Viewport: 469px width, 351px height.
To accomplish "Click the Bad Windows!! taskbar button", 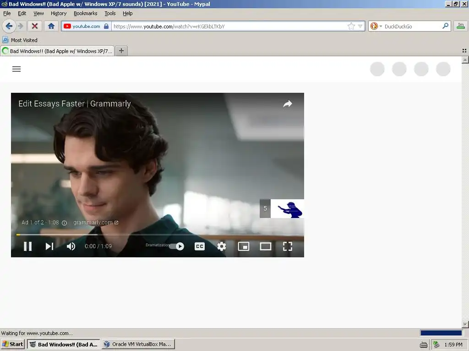I will pyautogui.click(x=64, y=344).
